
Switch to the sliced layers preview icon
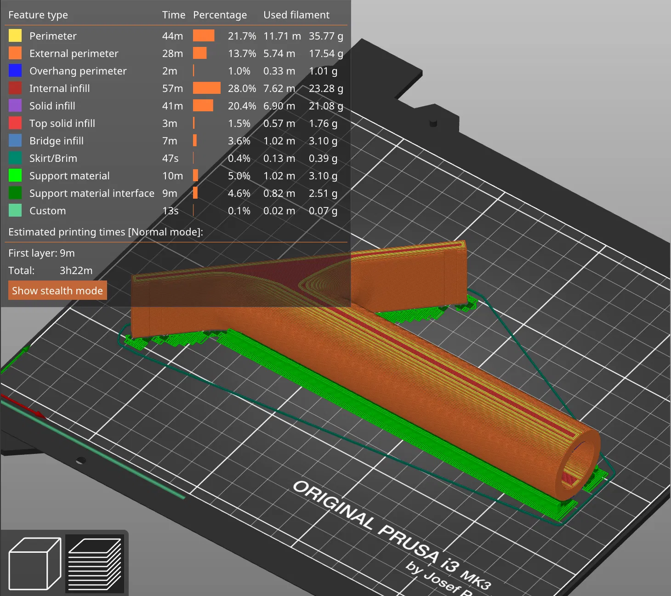pos(95,563)
